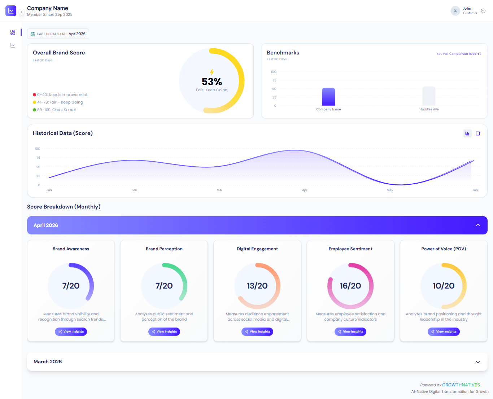Image resolution: width=493 pixels, height=399 pixels.
Task: Click lightning bolt icon in brand score
Action: [x=212, y=72]
